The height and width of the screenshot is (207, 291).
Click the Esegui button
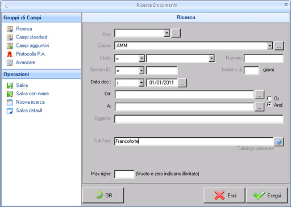(267, 196)
